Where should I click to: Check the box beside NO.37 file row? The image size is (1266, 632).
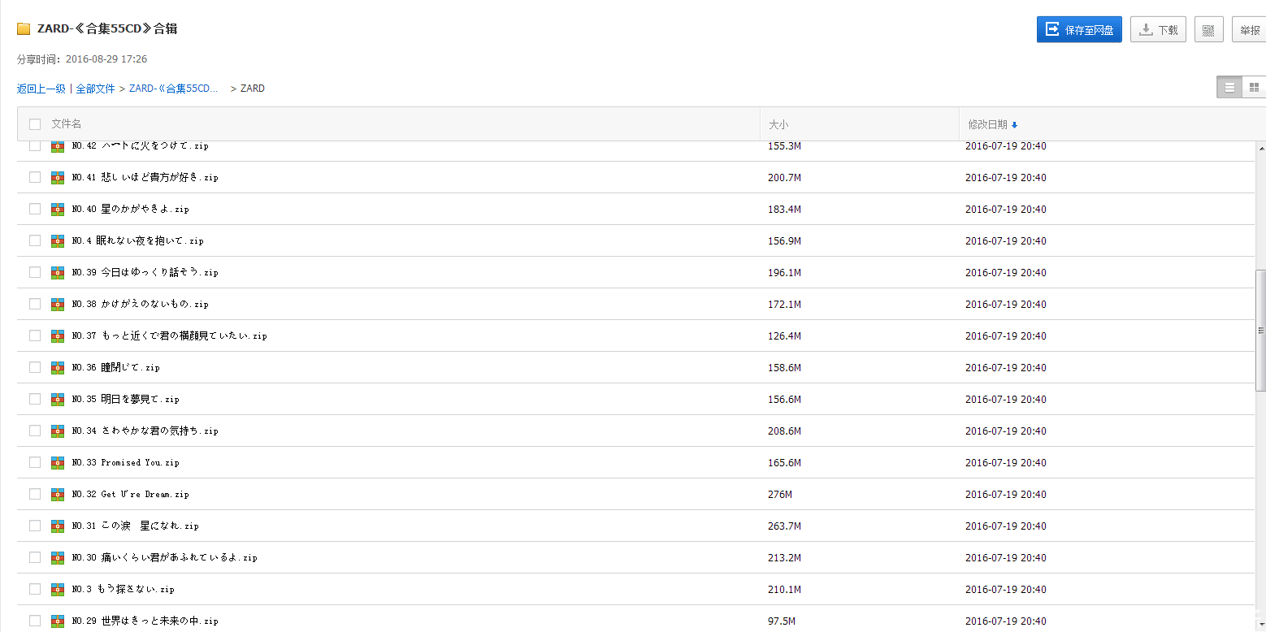pos(35,335)
